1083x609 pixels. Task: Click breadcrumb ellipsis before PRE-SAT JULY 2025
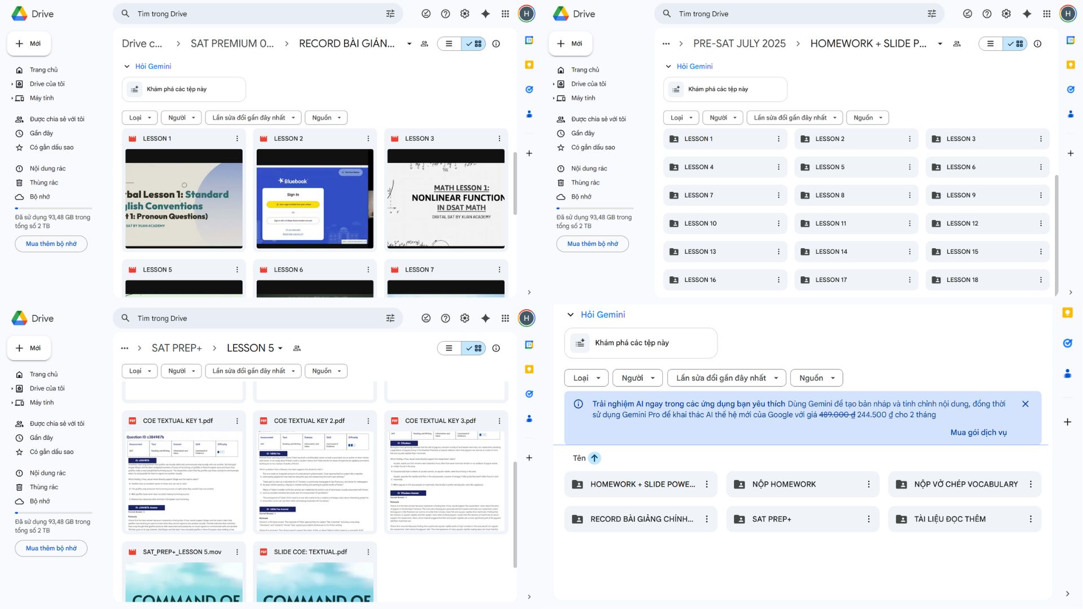point(666,43)
